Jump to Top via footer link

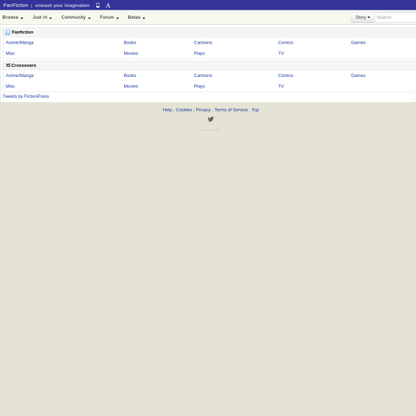[x=255, y=110]
